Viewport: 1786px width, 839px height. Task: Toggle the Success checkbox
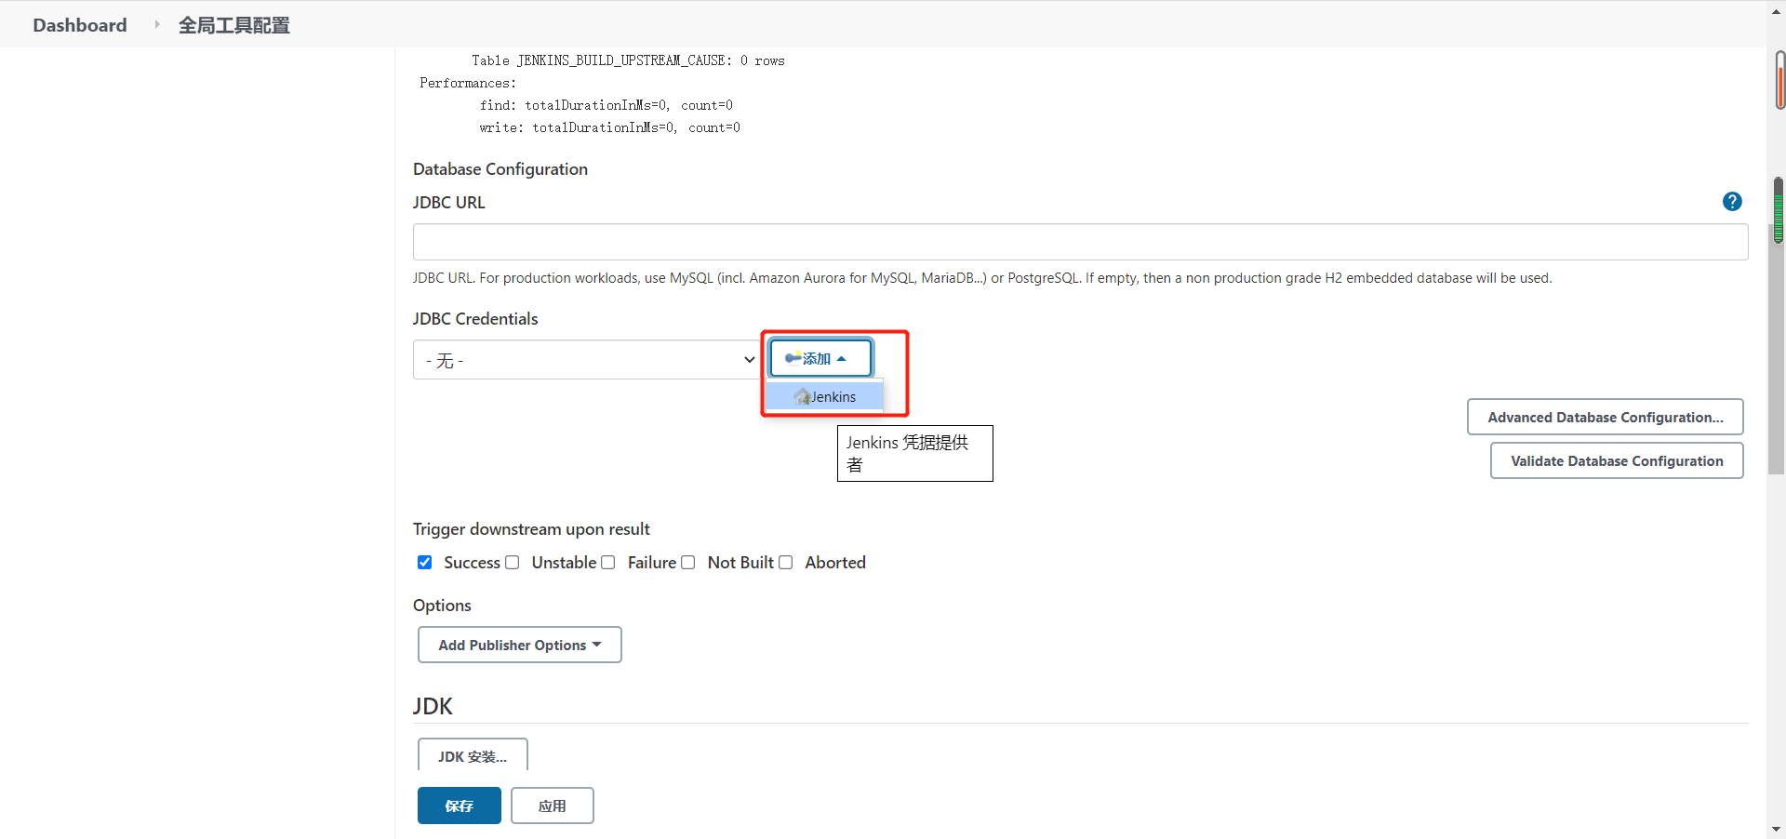pyautogui.click(x=425, y=563)
